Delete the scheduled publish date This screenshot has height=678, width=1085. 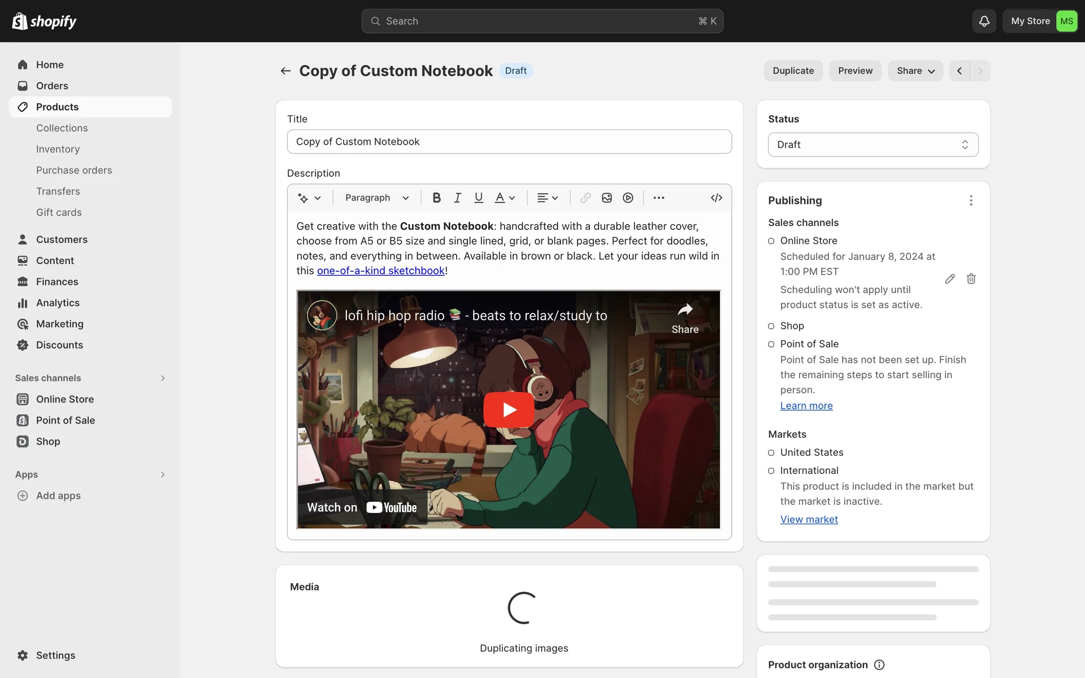coord(971,279)
